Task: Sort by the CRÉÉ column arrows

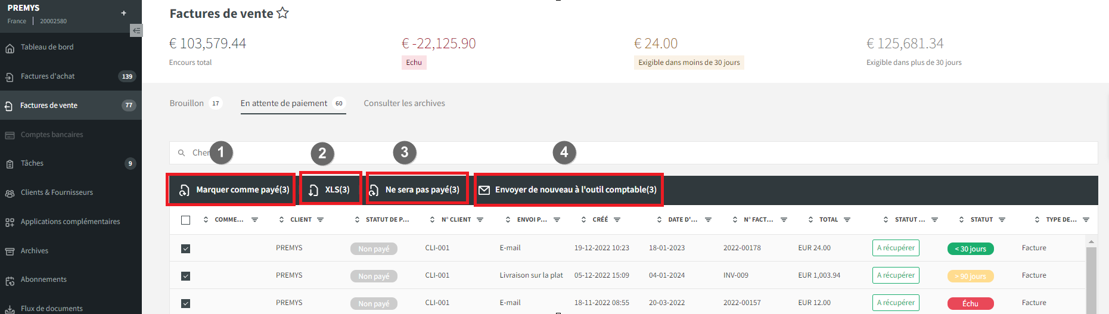Action: pyautogui.click(x=583, y=220)
